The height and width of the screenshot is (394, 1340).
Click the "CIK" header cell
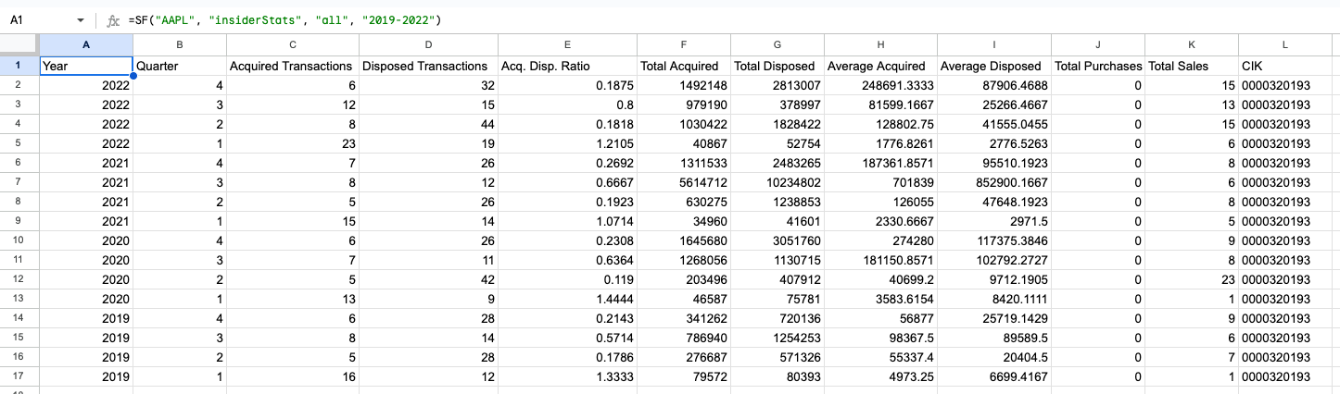coord(1284,66)
